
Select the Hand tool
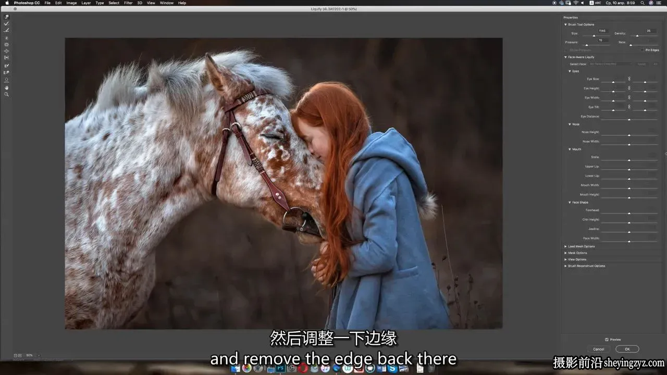pos(6,87)
